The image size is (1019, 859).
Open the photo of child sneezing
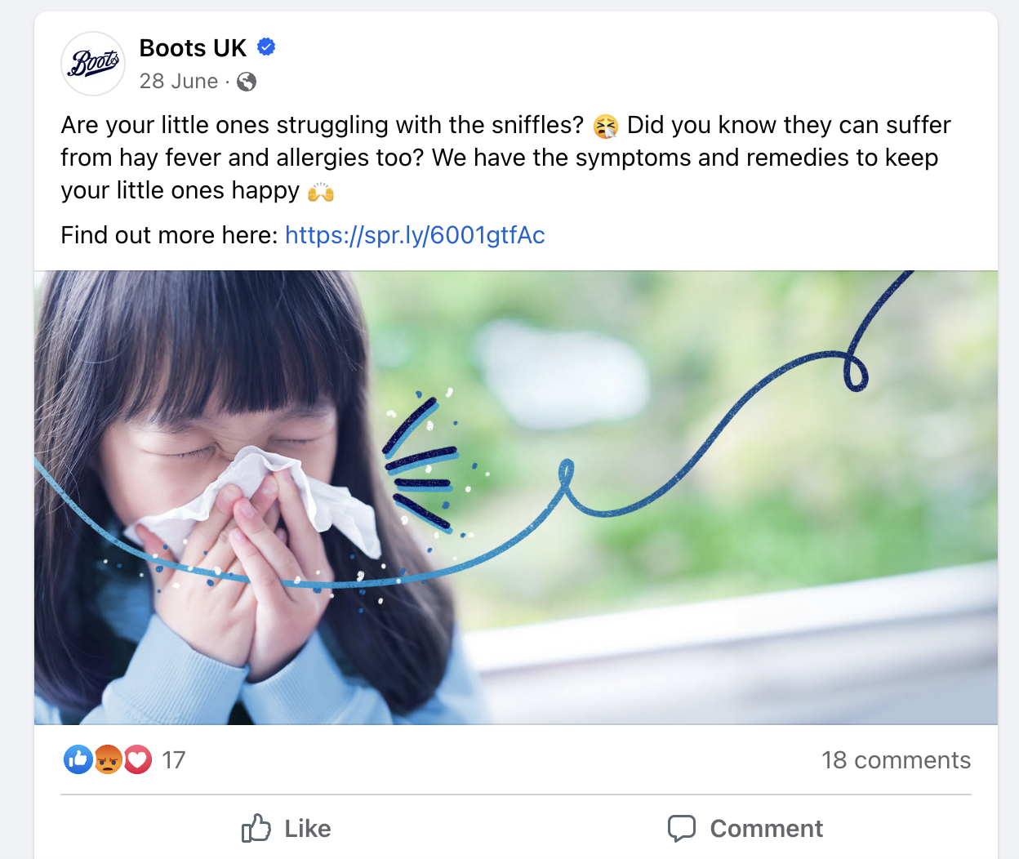point(516,497)
